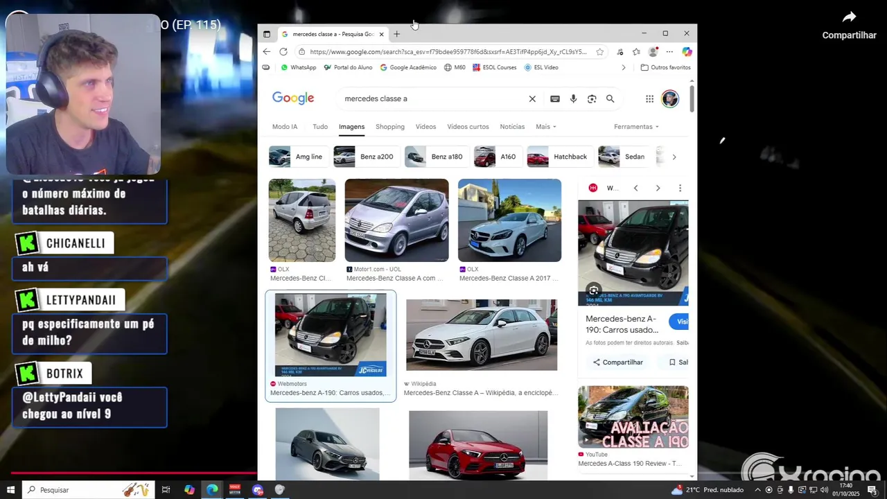This screenshot has height=499, width=887.
Task: Open Google Acadêmico bookmark
Action: [408, 67]
